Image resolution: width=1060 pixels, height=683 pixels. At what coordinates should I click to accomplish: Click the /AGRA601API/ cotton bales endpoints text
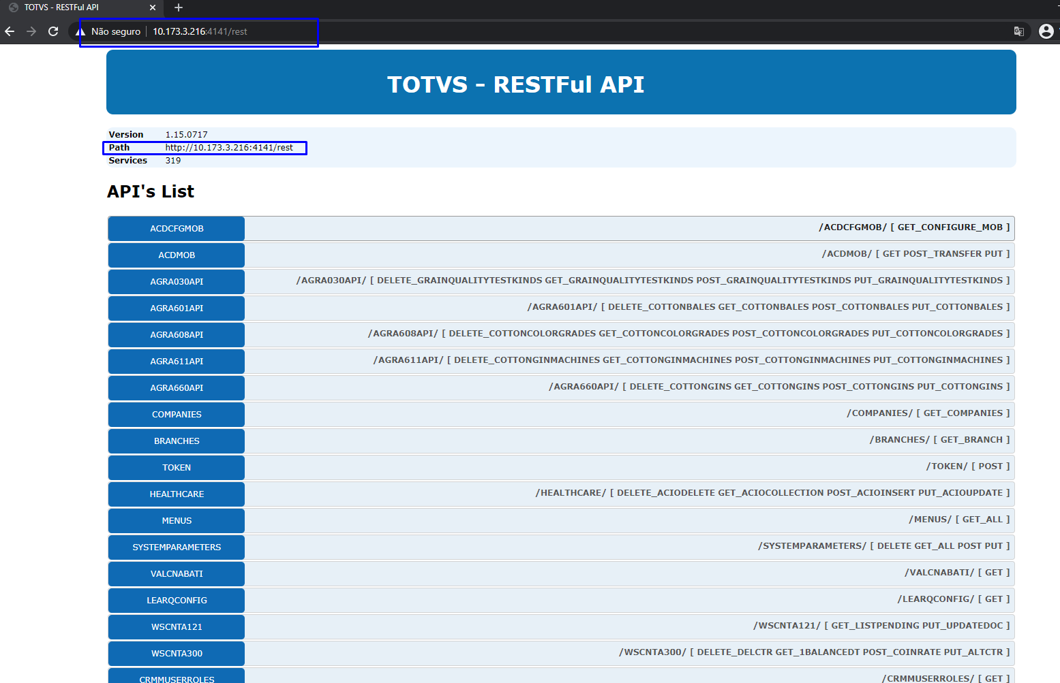point(768,307)
